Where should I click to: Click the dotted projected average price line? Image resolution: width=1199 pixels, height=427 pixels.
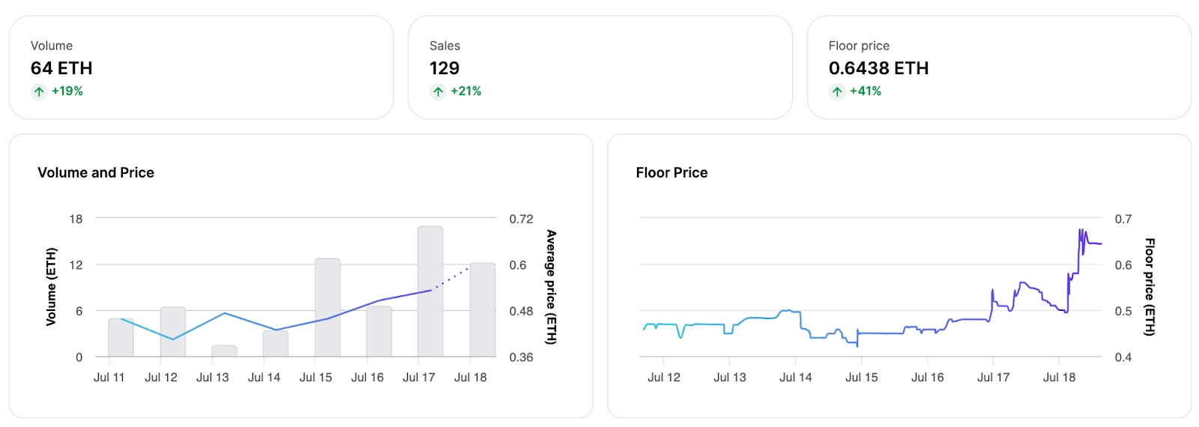[x=452, y=278]
